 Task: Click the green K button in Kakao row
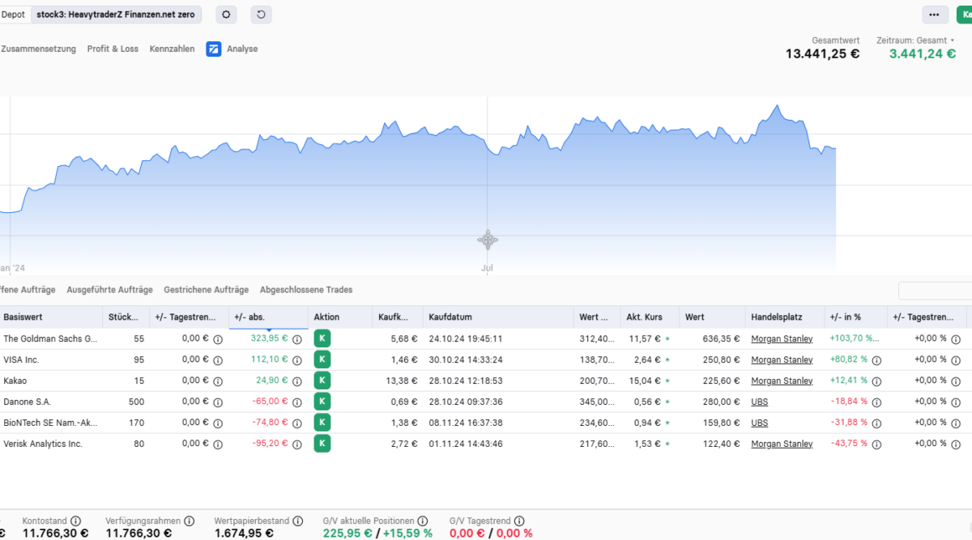[x=322, y=381]
